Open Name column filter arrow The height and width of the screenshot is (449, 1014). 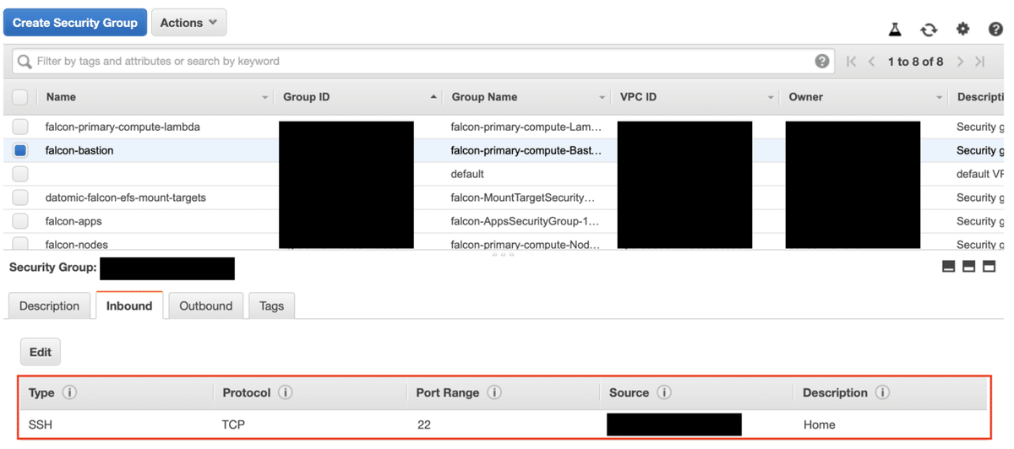pyautogui.click(x=264, y=98)
